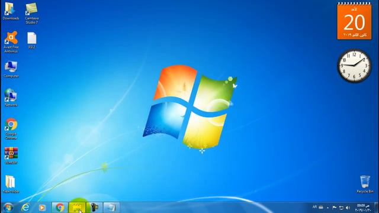This screenshot has height=213, width=379.
Task: Launch Google Chrome from desktop shortcut
Action: pyautogui.click(x=11, y=129)
